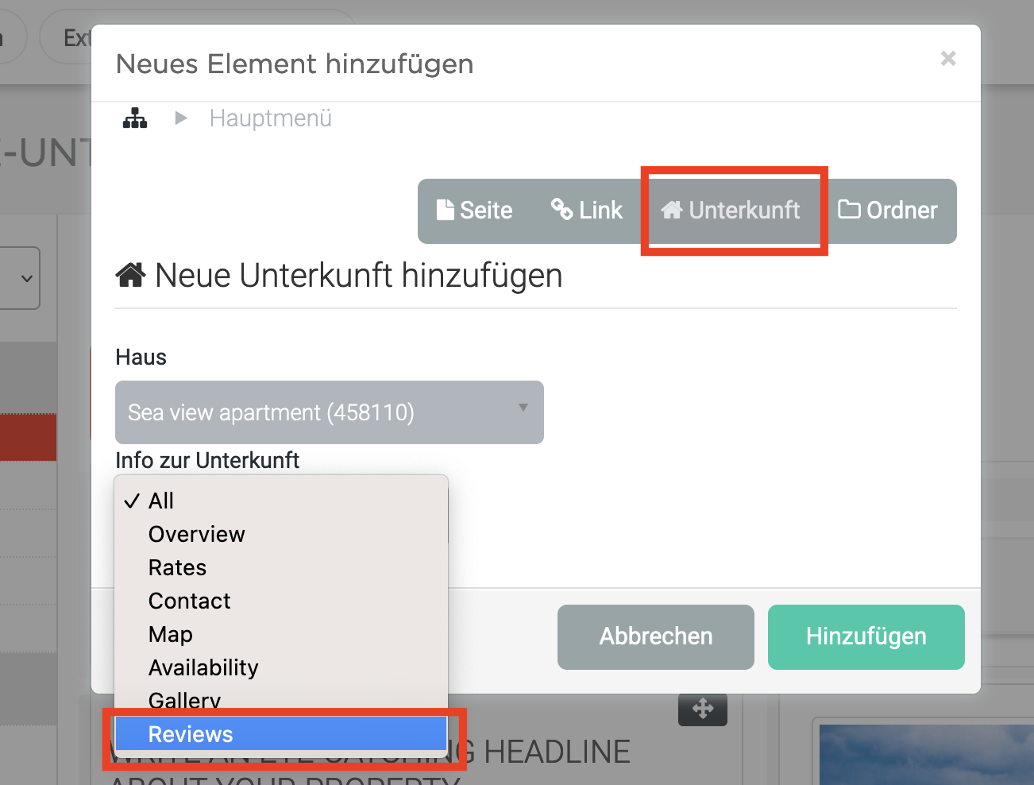Viewport: 1034px width, 785px height.
Task: Close the Neues Element hinzufügen dialog
Action: click(947, 59)
